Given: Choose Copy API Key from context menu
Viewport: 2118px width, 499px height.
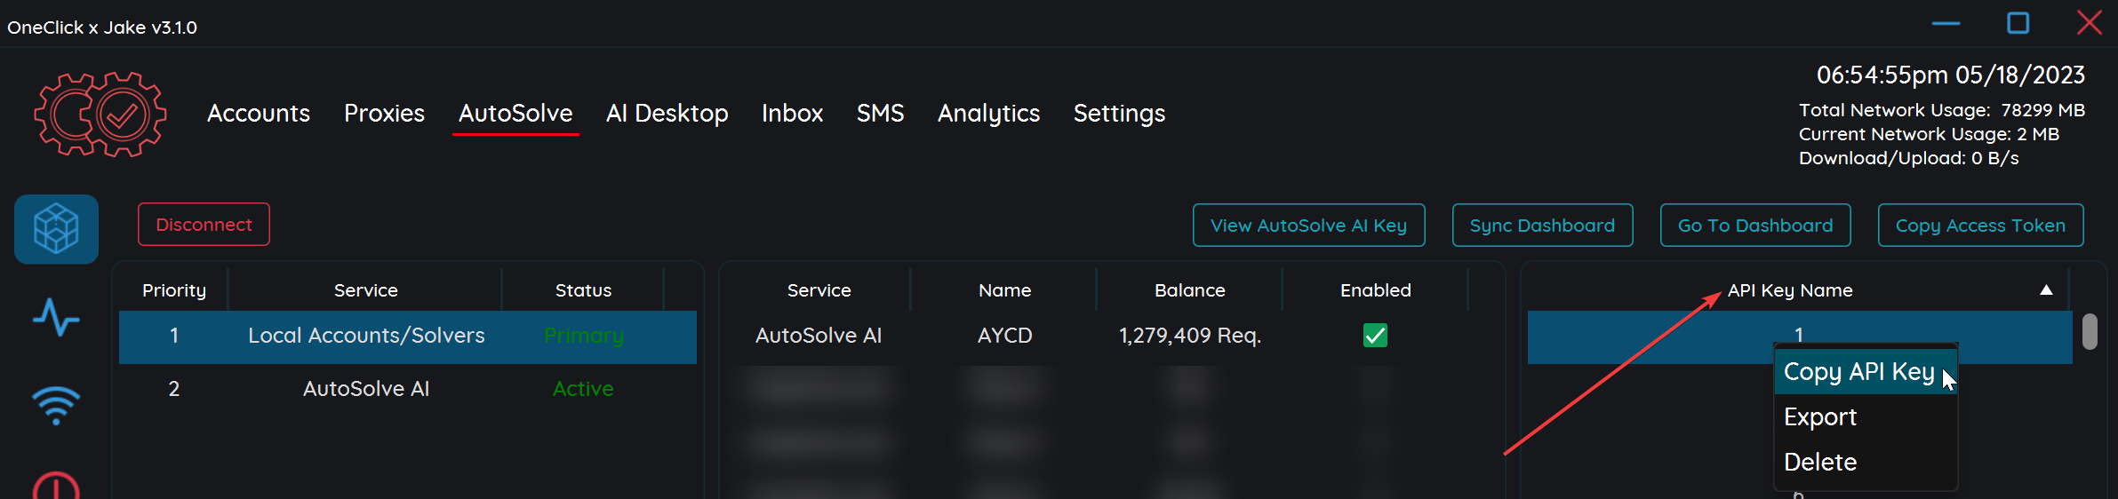Looking at the screenshot, I should coord(1858,372).
